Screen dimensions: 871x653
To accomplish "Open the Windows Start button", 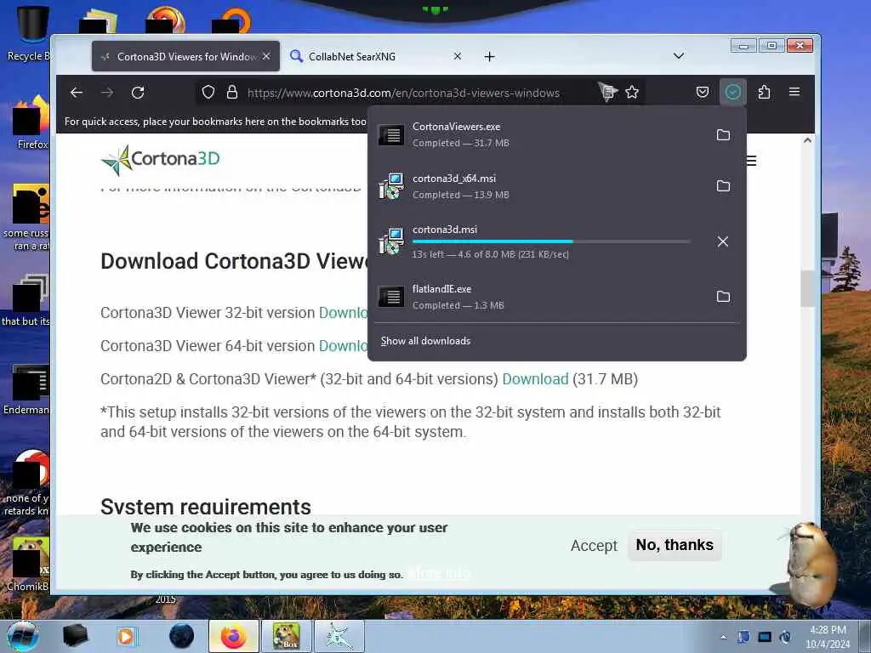I will 23,636.
